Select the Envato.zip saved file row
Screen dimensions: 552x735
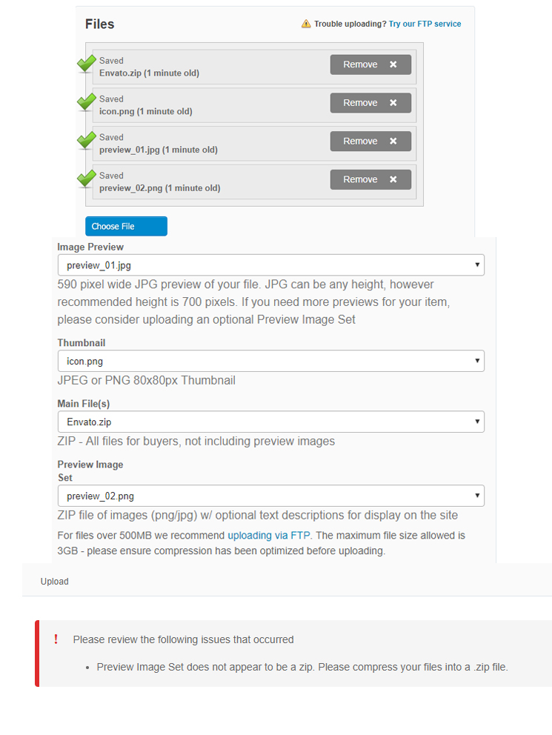254,67
